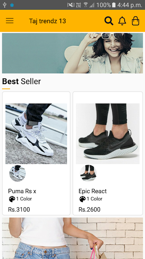This screenshot has width=145, height=259.
Task: Open the bottom banner with shopping bags
Action: click(72, 238)
